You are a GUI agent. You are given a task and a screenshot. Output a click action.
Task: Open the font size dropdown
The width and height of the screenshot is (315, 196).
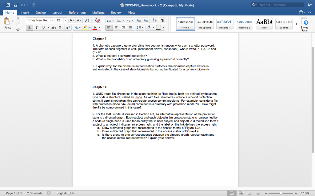[65, 20]
